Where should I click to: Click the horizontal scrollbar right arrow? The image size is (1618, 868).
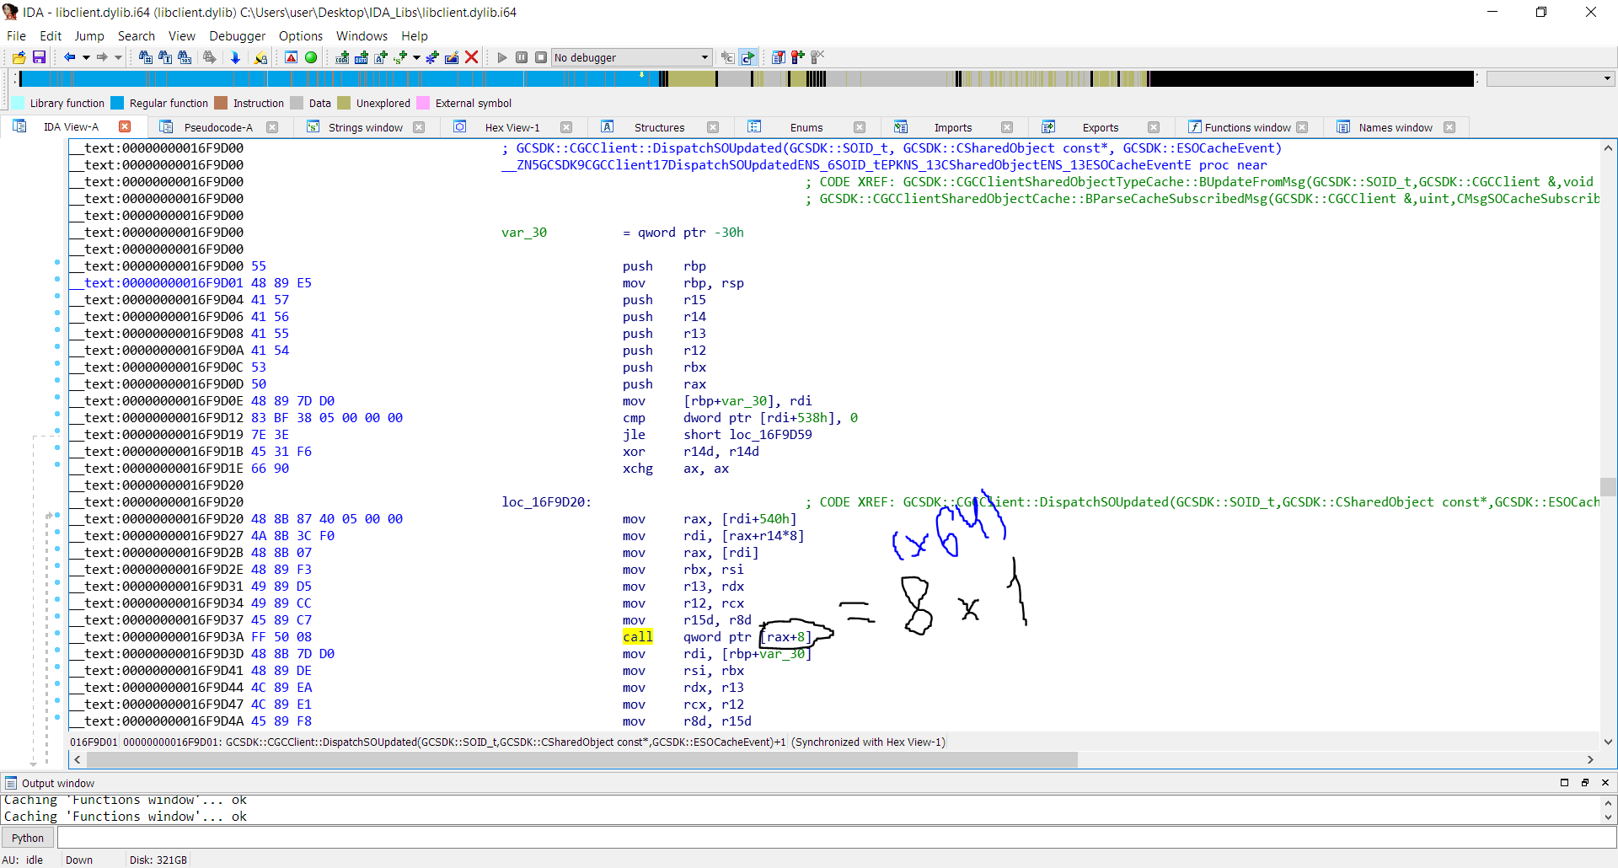(1591, 759)
